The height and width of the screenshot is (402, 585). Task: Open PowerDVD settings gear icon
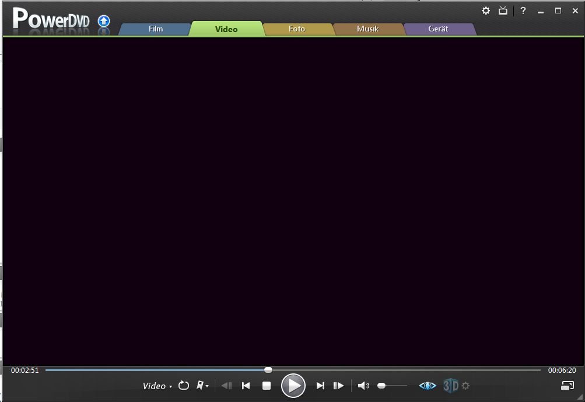(486, 11)
